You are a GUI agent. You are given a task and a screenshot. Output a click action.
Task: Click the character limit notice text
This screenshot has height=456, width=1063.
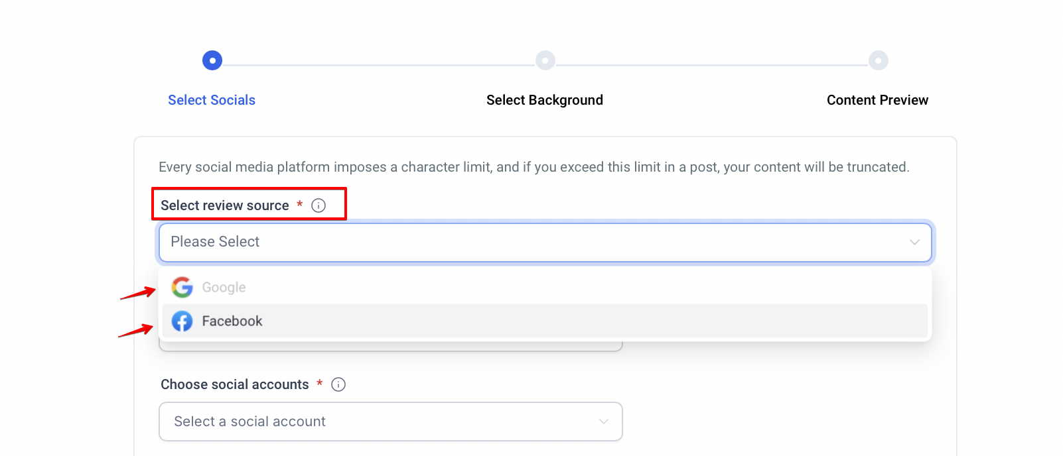tap(533, 167)
